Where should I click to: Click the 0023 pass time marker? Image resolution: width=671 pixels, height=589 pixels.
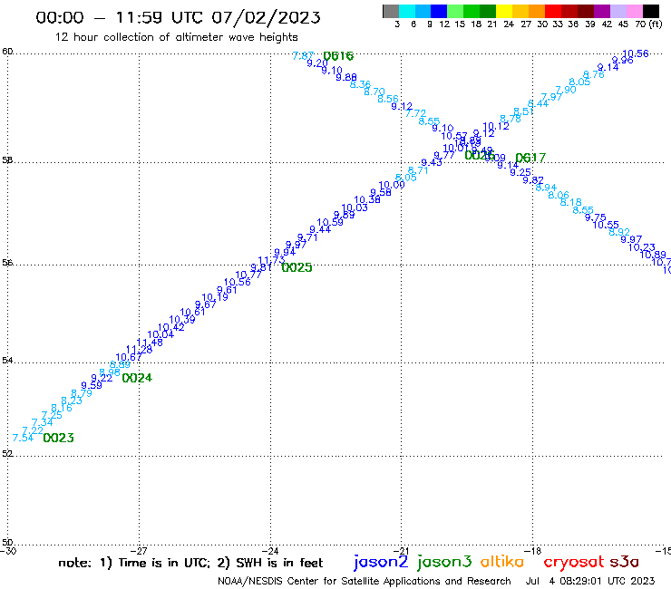click(x=59, y=438)
